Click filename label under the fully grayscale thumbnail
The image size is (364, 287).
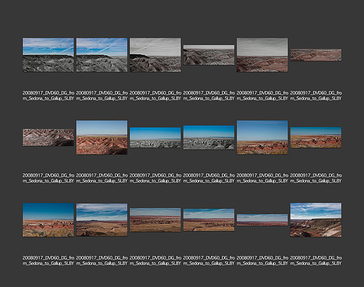155,96
